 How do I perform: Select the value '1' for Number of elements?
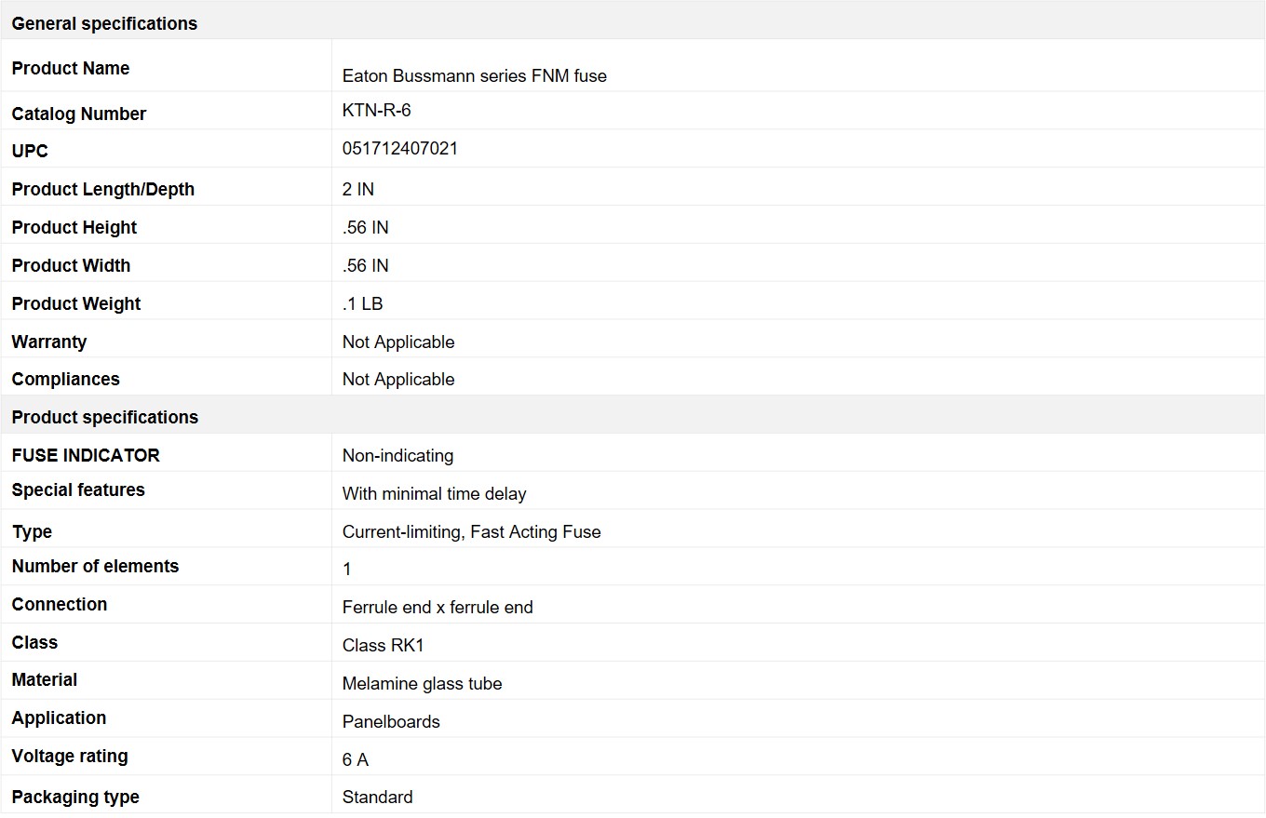pos(347,569)
